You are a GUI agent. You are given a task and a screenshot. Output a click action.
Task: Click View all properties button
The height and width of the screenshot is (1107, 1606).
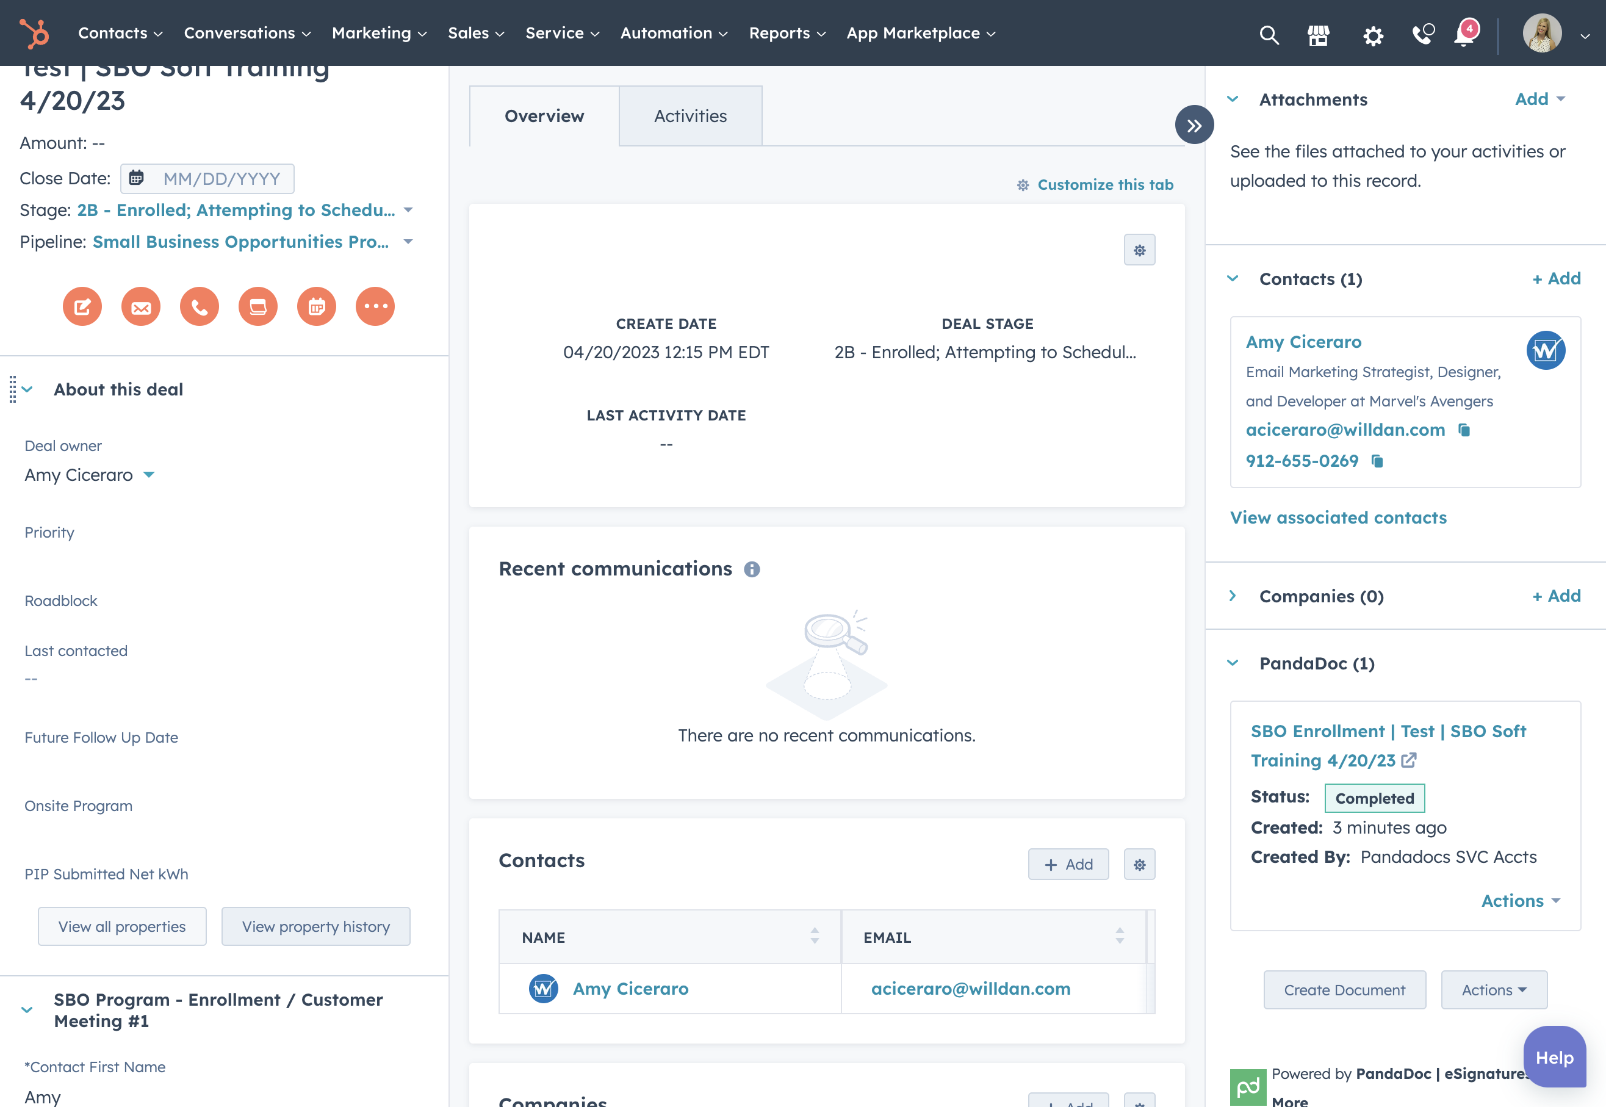click(x=122, y=926)
